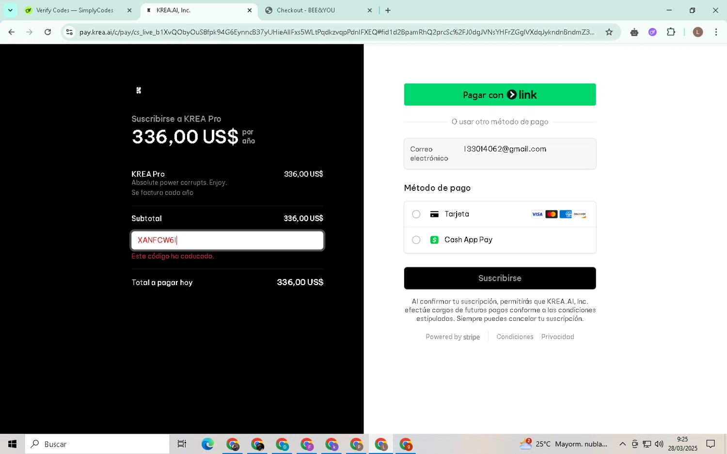Open the volume speaker tray icon

tap(659, 444)
